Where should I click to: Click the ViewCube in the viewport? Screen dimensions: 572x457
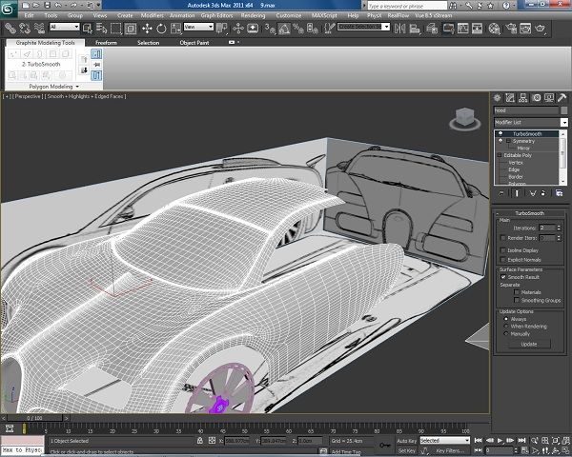465,118
